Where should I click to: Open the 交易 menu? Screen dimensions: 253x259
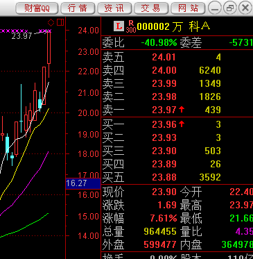coord(151,8)
